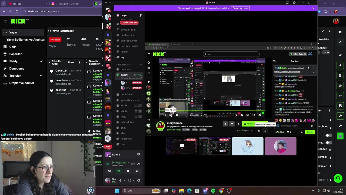The image size is (346, 195).
Task: Open Denetleme Paneli moderator icon
Action: pyautogui.click(x=265, y=131)
